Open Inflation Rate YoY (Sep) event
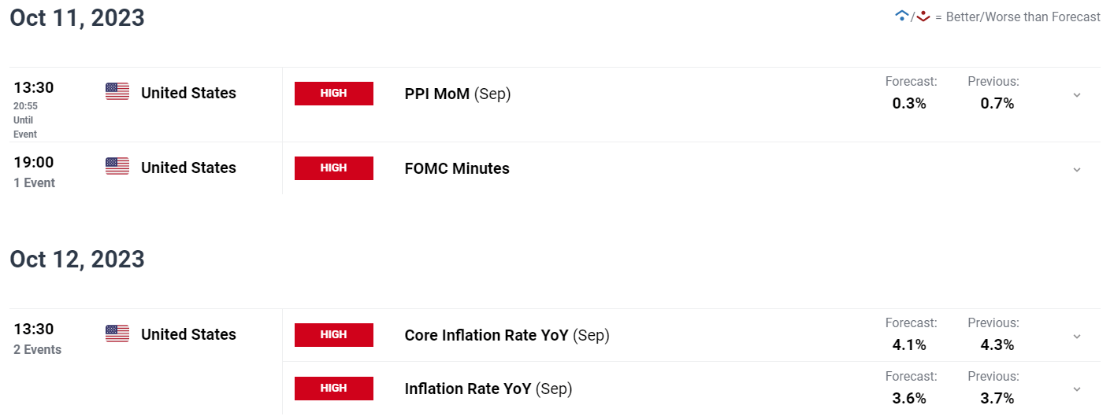The image size is (1114, 420). [488, 389]
